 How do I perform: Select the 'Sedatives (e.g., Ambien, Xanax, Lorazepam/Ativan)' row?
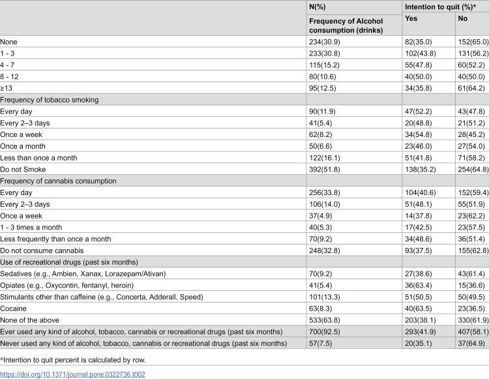click(244, 273)
